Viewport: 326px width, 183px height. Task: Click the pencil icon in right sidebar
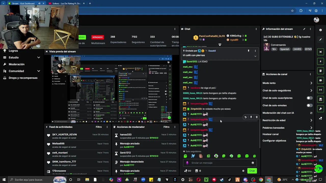[320, 40]
